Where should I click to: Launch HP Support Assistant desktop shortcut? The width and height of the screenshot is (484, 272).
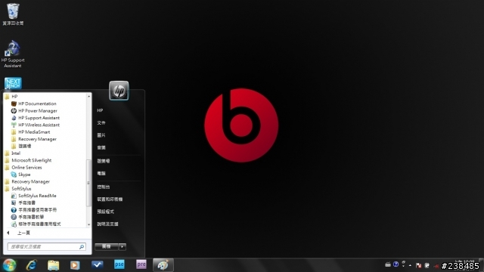point(13,54)
